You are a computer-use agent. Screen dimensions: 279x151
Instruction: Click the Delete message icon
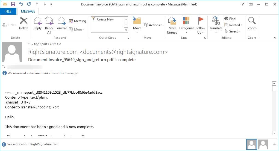pos(24,23)
